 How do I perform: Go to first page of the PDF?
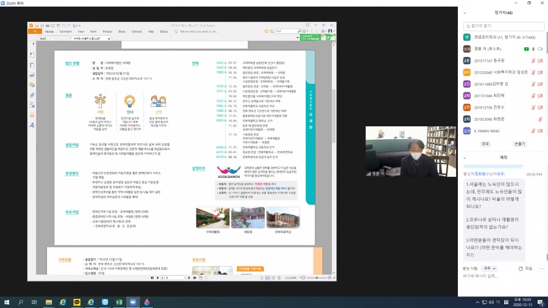pyautogui.click(x=152, y=278)
